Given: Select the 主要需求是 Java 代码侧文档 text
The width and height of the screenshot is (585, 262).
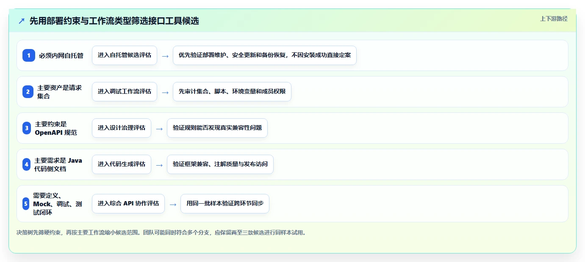Looking at the screenshot, I should [x=58, y=164].
